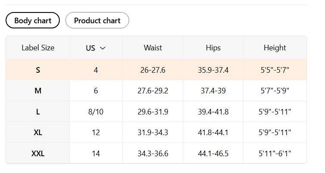The width and height of the screenshot is (325, 173).
Task: Select the 5'11"-6'1" height cell
Action: (x=275, y=153)
